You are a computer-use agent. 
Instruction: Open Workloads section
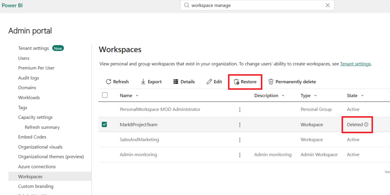29,97
